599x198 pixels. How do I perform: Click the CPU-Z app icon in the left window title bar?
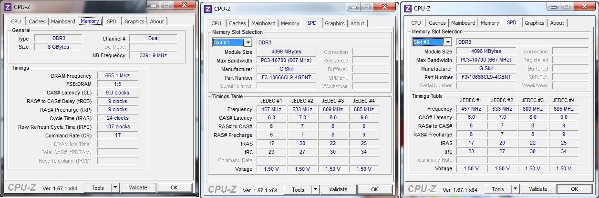(7, 7)
